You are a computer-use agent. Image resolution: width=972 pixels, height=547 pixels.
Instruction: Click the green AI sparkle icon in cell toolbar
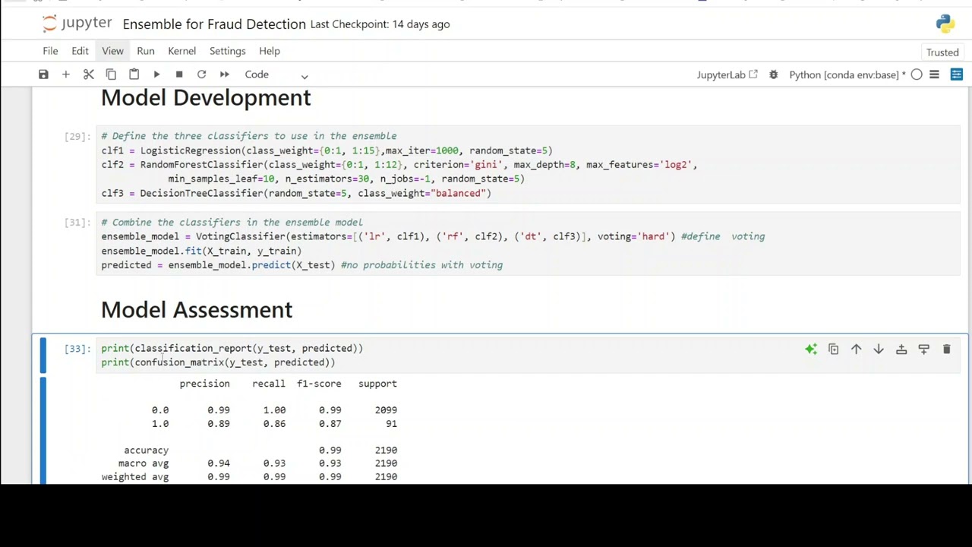(811, 349)
